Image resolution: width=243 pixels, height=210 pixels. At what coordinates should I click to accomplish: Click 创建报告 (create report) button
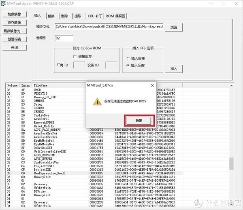[x=15, y=39]
